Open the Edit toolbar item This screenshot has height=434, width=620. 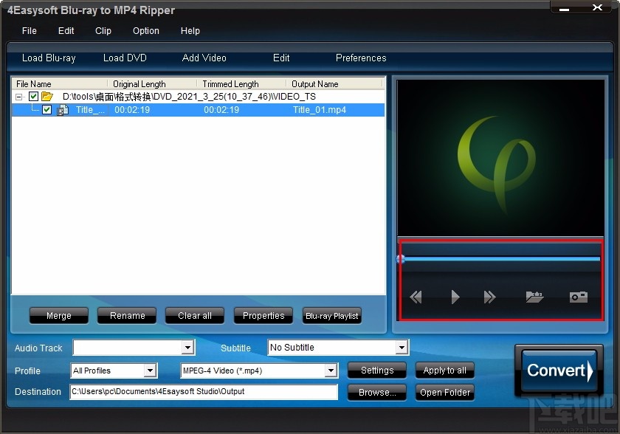[x=280, y=58]
